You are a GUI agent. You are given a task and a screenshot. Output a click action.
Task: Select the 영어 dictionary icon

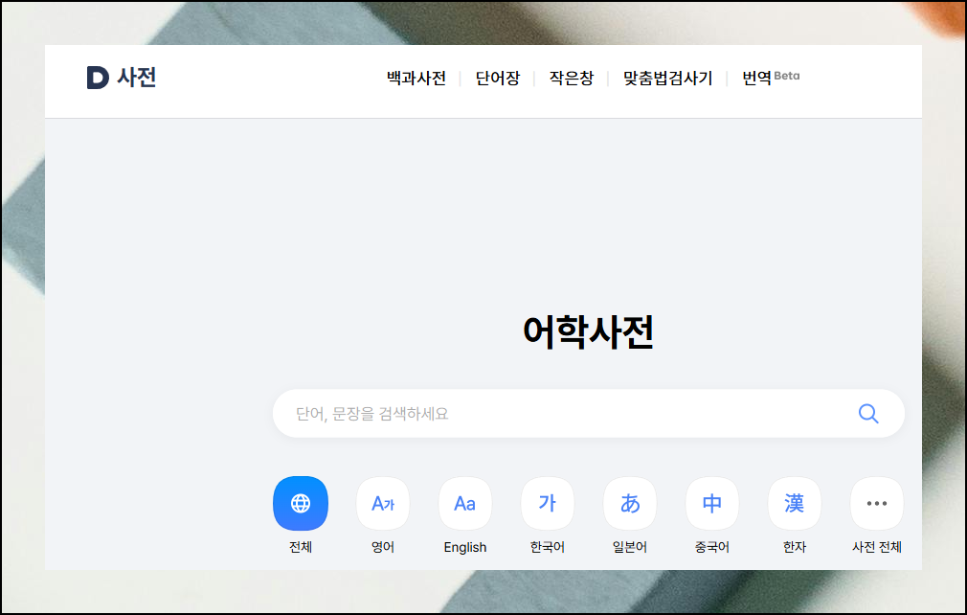(383, 503)
